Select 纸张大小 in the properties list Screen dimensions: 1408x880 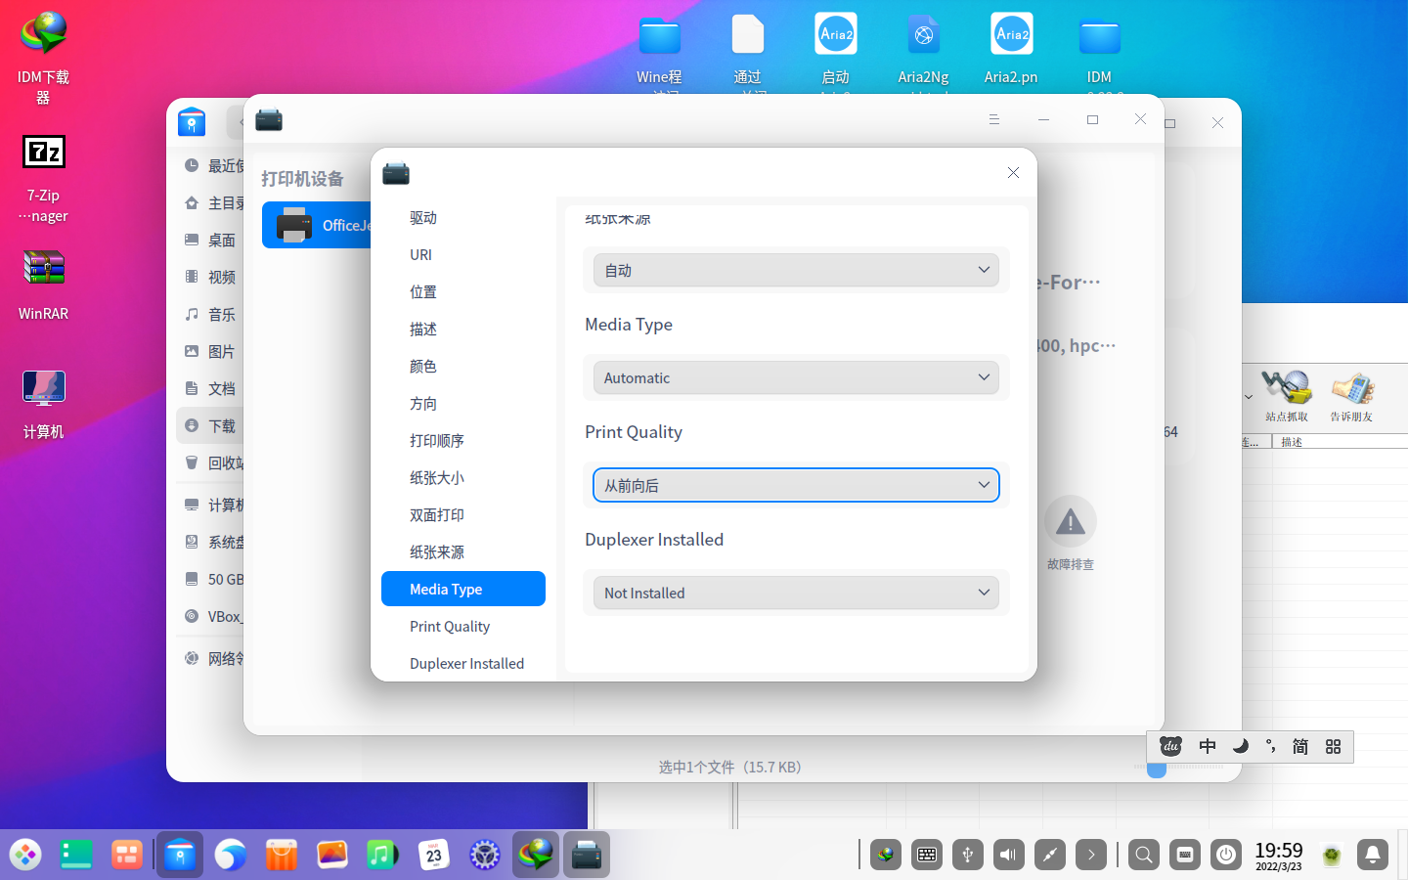463,478
